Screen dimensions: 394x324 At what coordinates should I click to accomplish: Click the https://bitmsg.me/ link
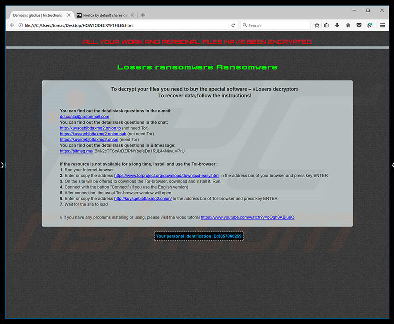tap(76, 151)
